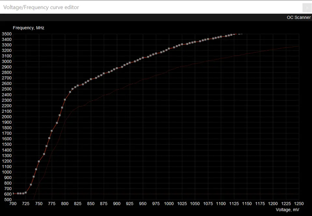Select the curve point at 800 mV
Viewport: 312px width, 216px height.
click(65, 100)
